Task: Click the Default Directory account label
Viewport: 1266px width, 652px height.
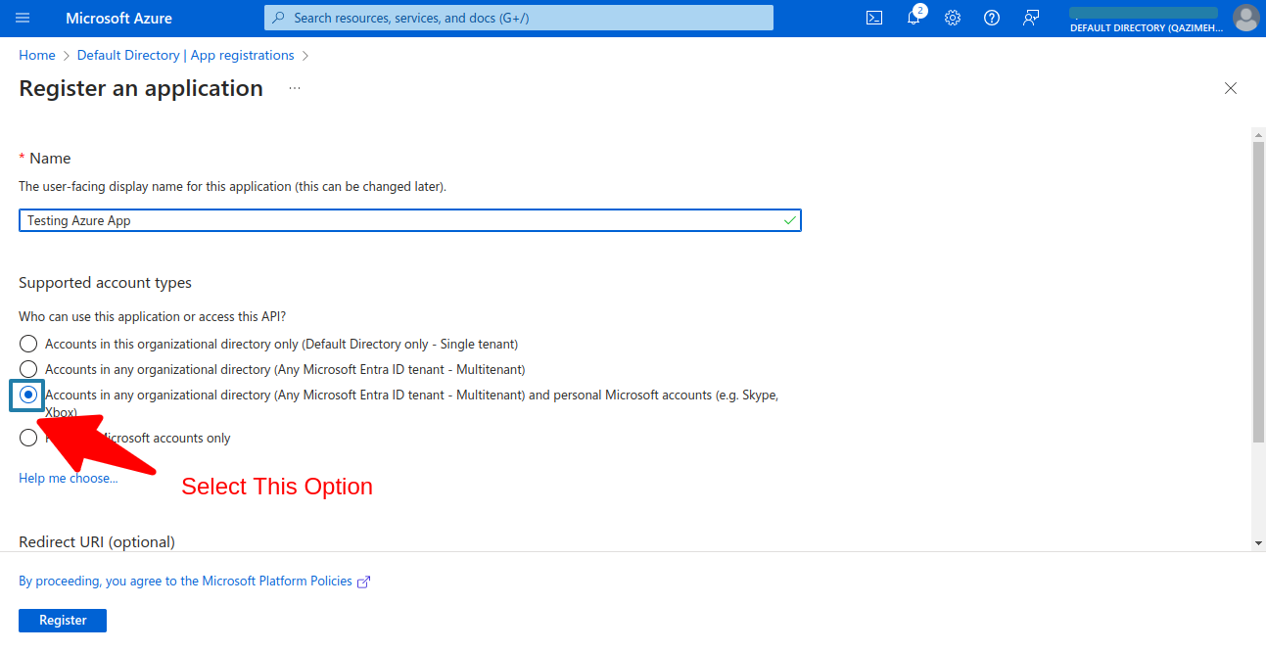Action: point(1147,28)
